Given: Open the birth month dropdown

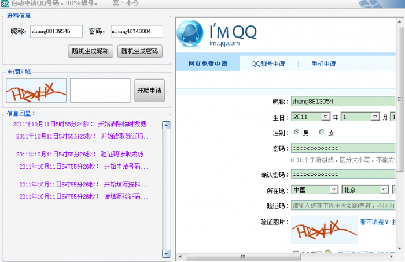Looking at the screenshot, I should [x=360, y=117].
